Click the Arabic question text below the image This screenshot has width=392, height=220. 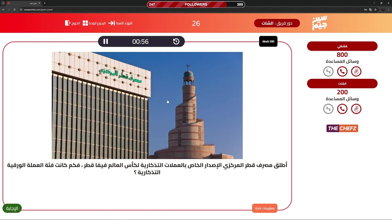pyautogui.click(x=147, y=169)
